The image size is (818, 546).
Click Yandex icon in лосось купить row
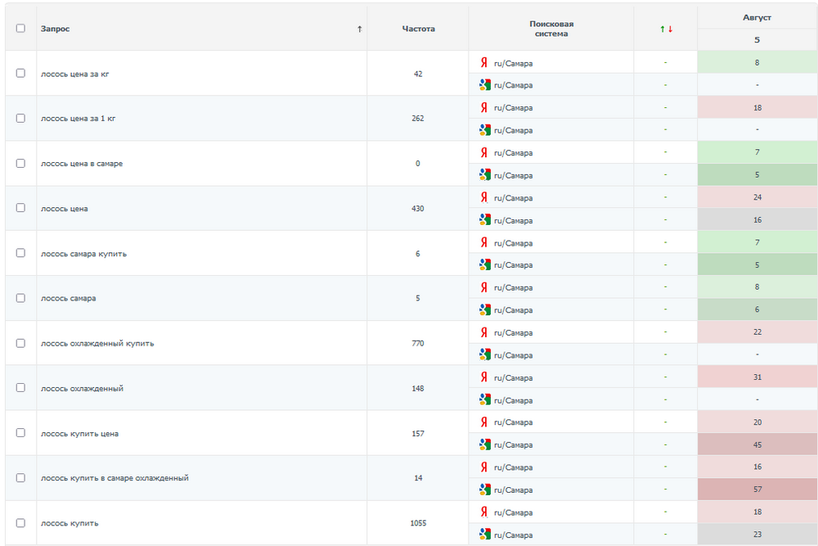pos(484,512)
